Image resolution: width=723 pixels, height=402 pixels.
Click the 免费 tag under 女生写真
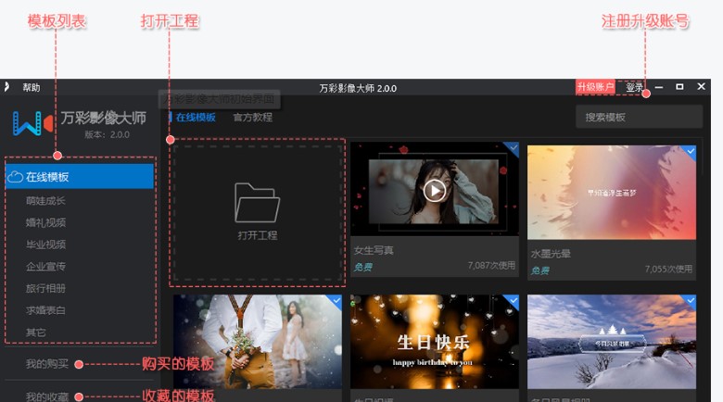pyautogui.click(x=362, y=267)
